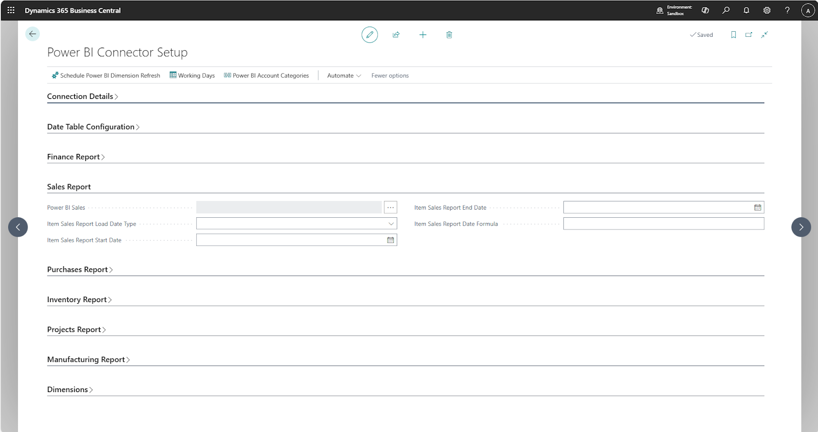
Task: Open the Automate menu
Action: pos(344,75)
